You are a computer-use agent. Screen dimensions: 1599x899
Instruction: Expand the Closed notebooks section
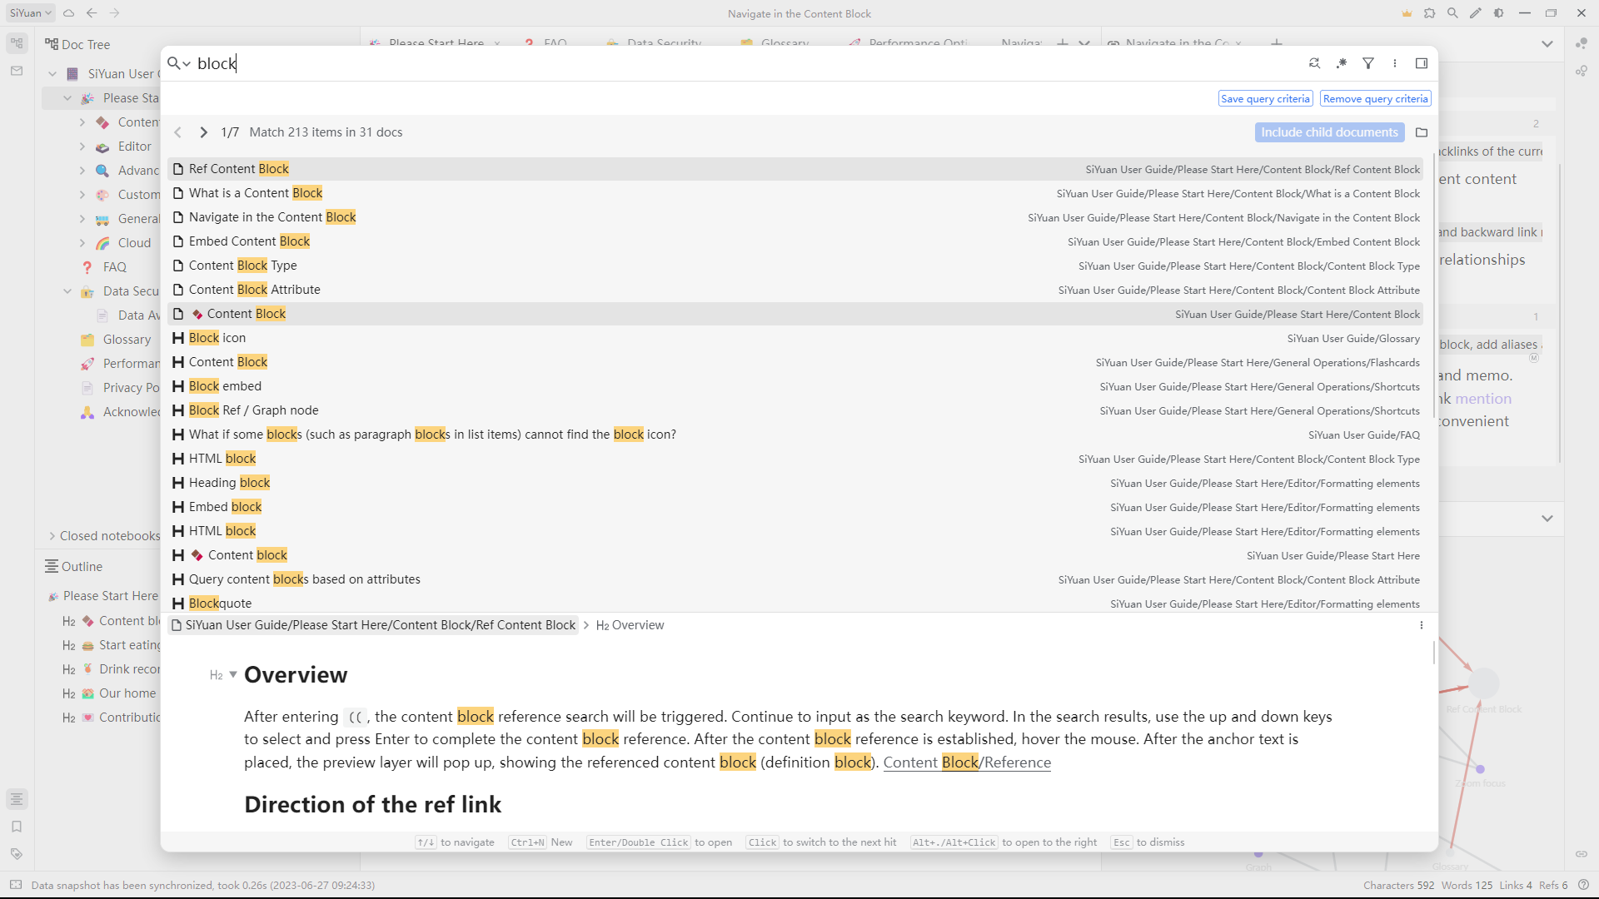52,536
